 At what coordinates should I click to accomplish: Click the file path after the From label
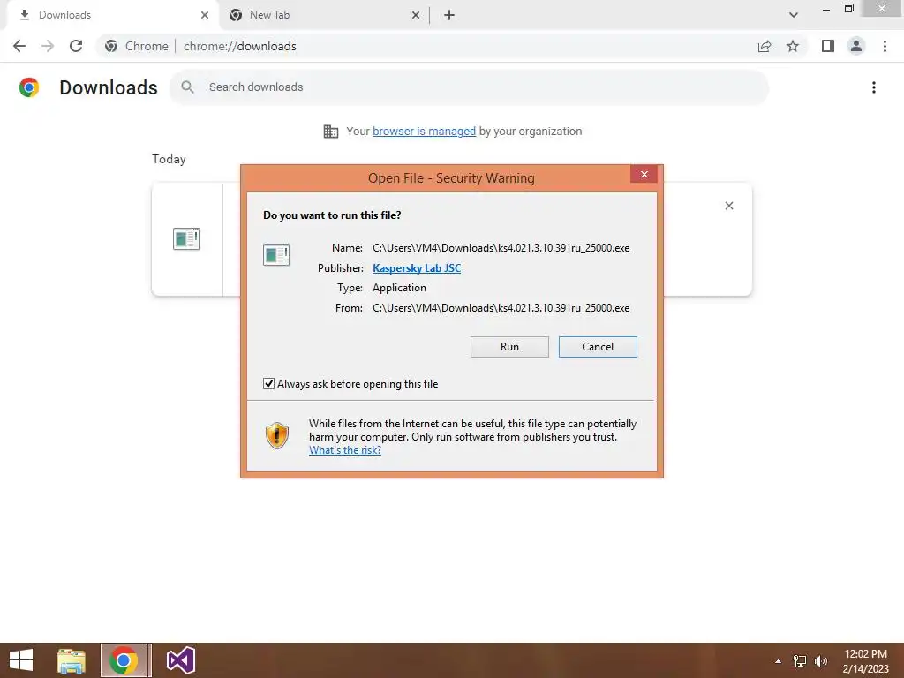pos(501,308)
